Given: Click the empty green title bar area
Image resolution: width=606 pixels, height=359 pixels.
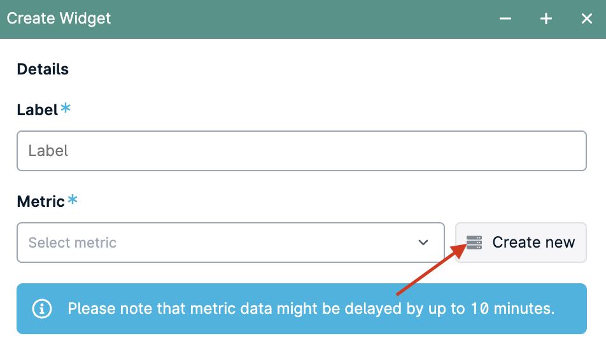Looking at the screenshot, I should click(302, 18).
